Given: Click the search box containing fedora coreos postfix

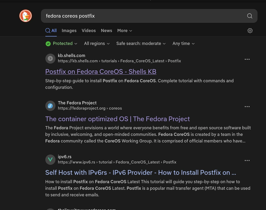Looking at the screenshot, I should [x=142, y=16].
